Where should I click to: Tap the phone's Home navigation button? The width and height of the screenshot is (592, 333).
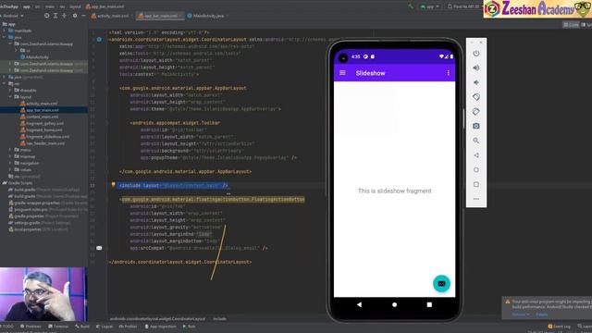[x=394, y=304]
